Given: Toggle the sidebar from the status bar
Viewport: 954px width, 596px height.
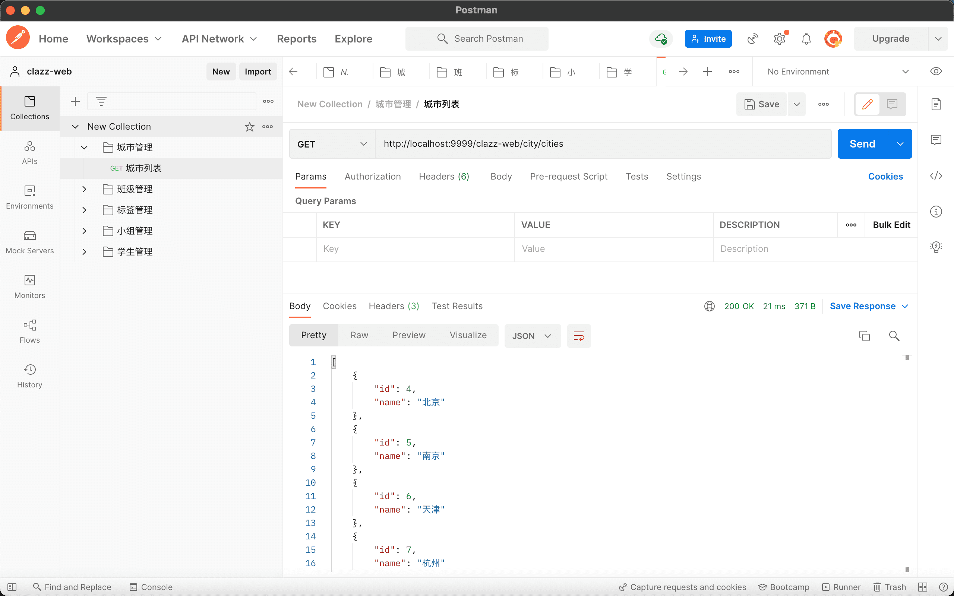Looking at the screenshot, I should 12,587.
